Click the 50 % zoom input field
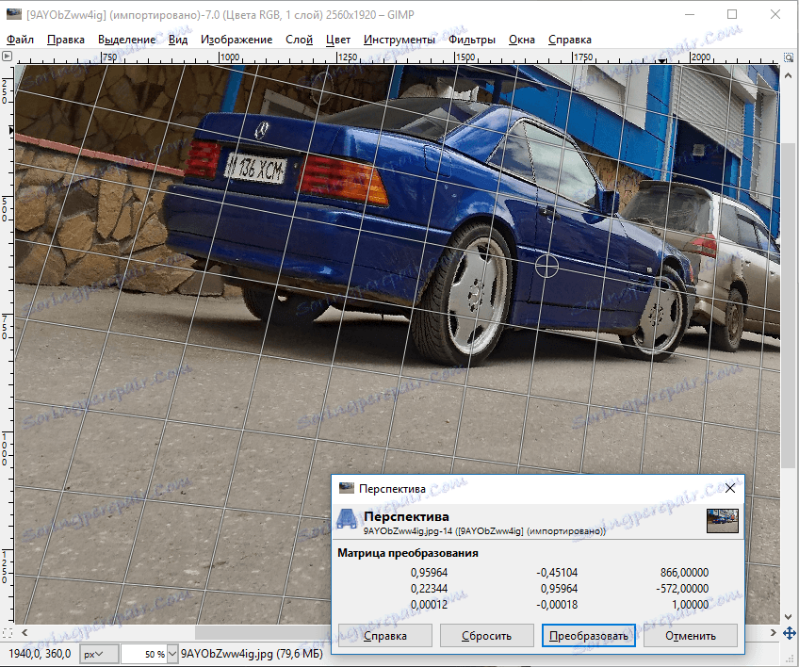The image size is (799, 667). click(145, 654)
